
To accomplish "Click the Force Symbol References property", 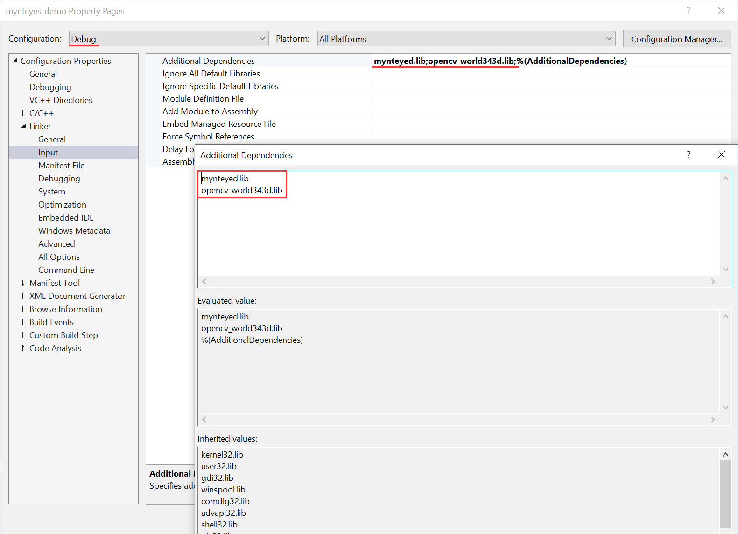I will 208,137.
